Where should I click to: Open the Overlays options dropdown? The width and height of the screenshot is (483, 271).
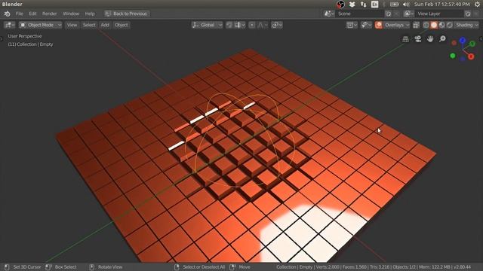(x=396, y=25)
